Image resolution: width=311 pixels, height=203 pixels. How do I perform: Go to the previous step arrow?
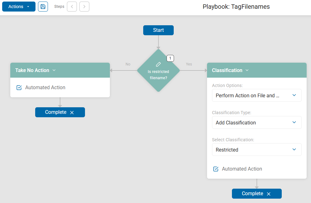point(72,7)
